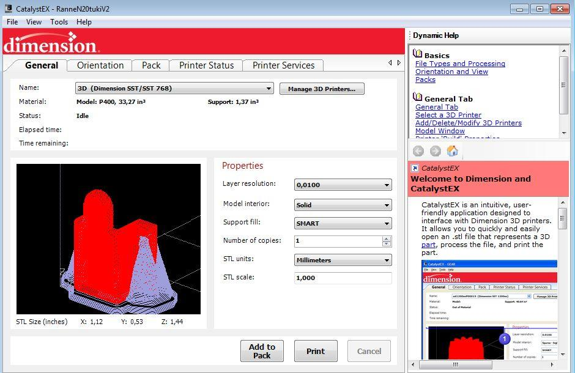Click the CatalystEX application title icon

(x=8, y=9)
